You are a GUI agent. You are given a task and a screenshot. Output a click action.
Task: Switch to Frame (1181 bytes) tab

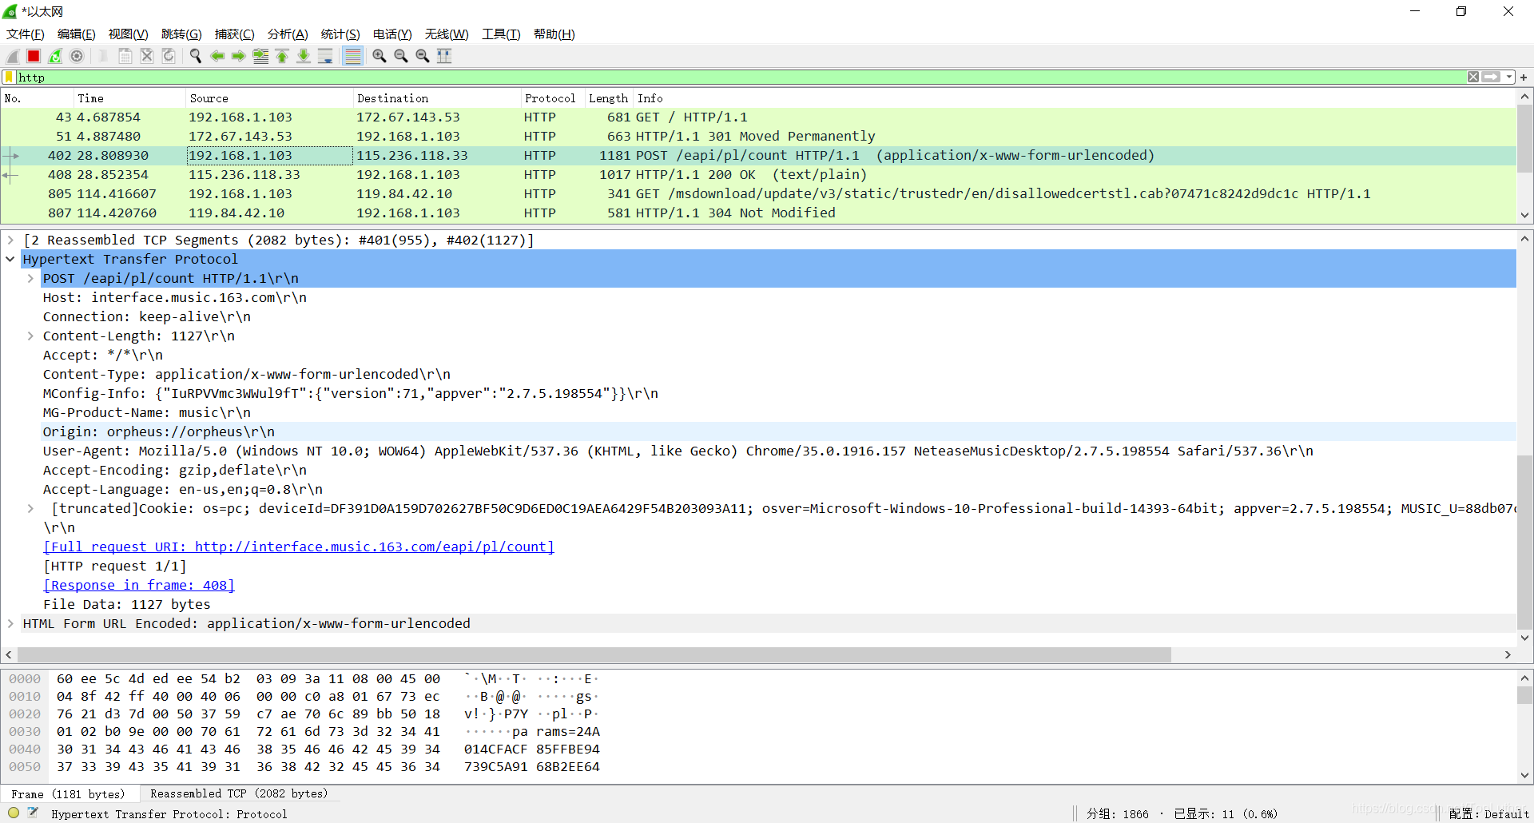point(69,793)
